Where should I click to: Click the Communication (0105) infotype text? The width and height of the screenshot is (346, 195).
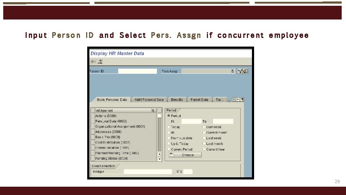tap(112, 148)
